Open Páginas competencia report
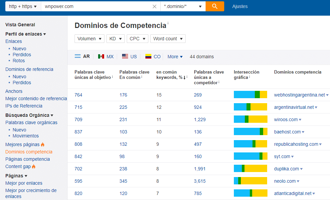 28,159
